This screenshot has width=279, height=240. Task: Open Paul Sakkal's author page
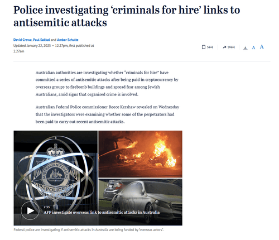(41, 40)
